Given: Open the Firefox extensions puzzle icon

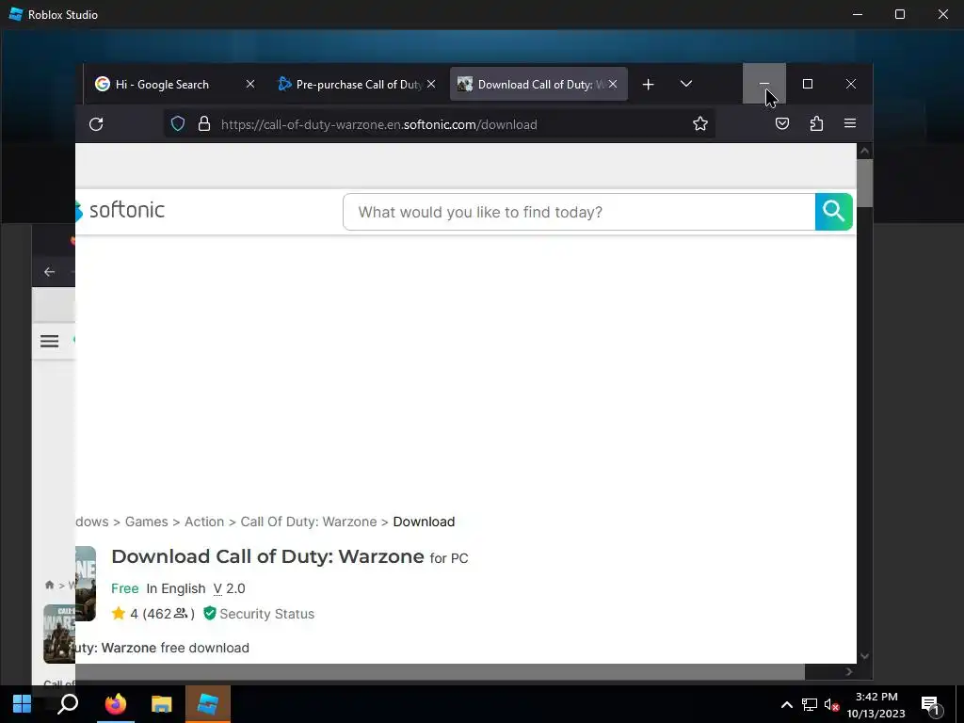Looking at the screenshot, I should click(x=816, y=124).
